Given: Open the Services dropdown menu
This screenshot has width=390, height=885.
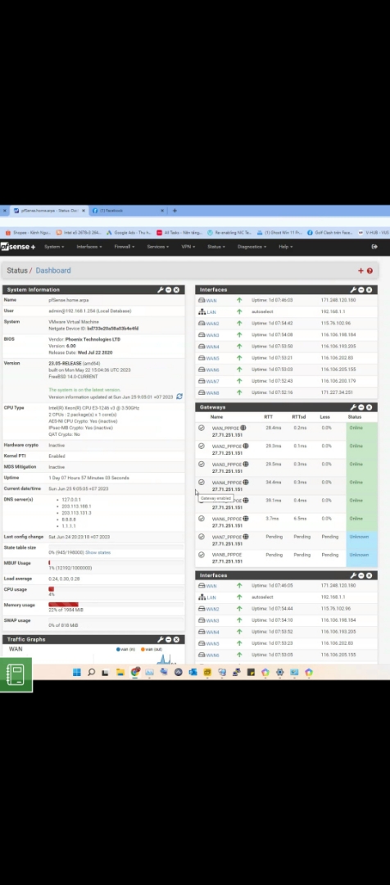Looking at the screenshot, I should 158,247.
